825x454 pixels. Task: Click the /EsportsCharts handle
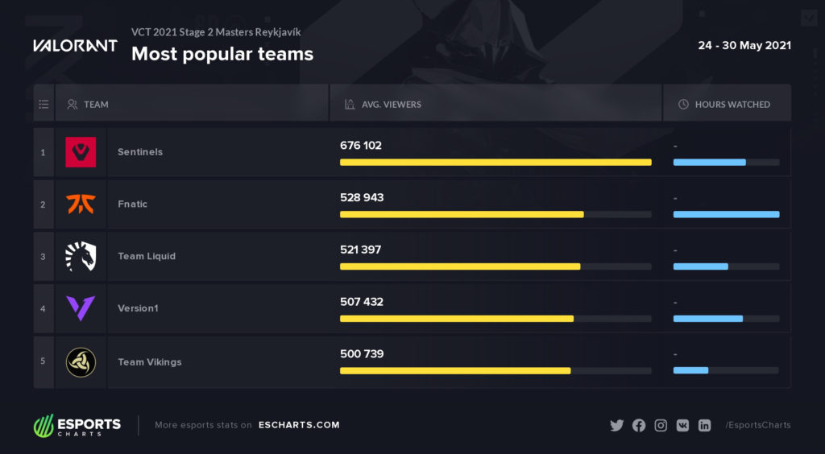click(758, 425)
